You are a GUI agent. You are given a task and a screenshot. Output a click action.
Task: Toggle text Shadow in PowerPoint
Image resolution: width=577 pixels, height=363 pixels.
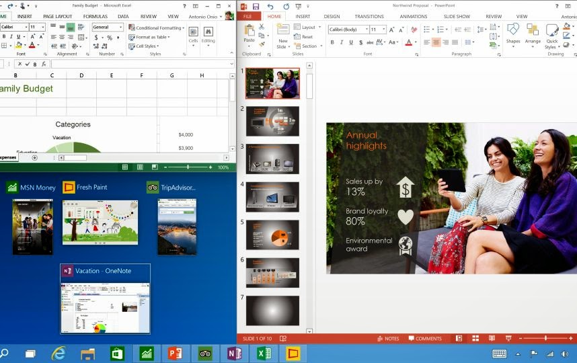[x=360, y=42]
